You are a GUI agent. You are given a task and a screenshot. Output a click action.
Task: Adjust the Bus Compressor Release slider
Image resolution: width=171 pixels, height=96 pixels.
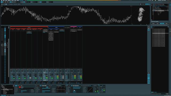(x=77, y=91)
